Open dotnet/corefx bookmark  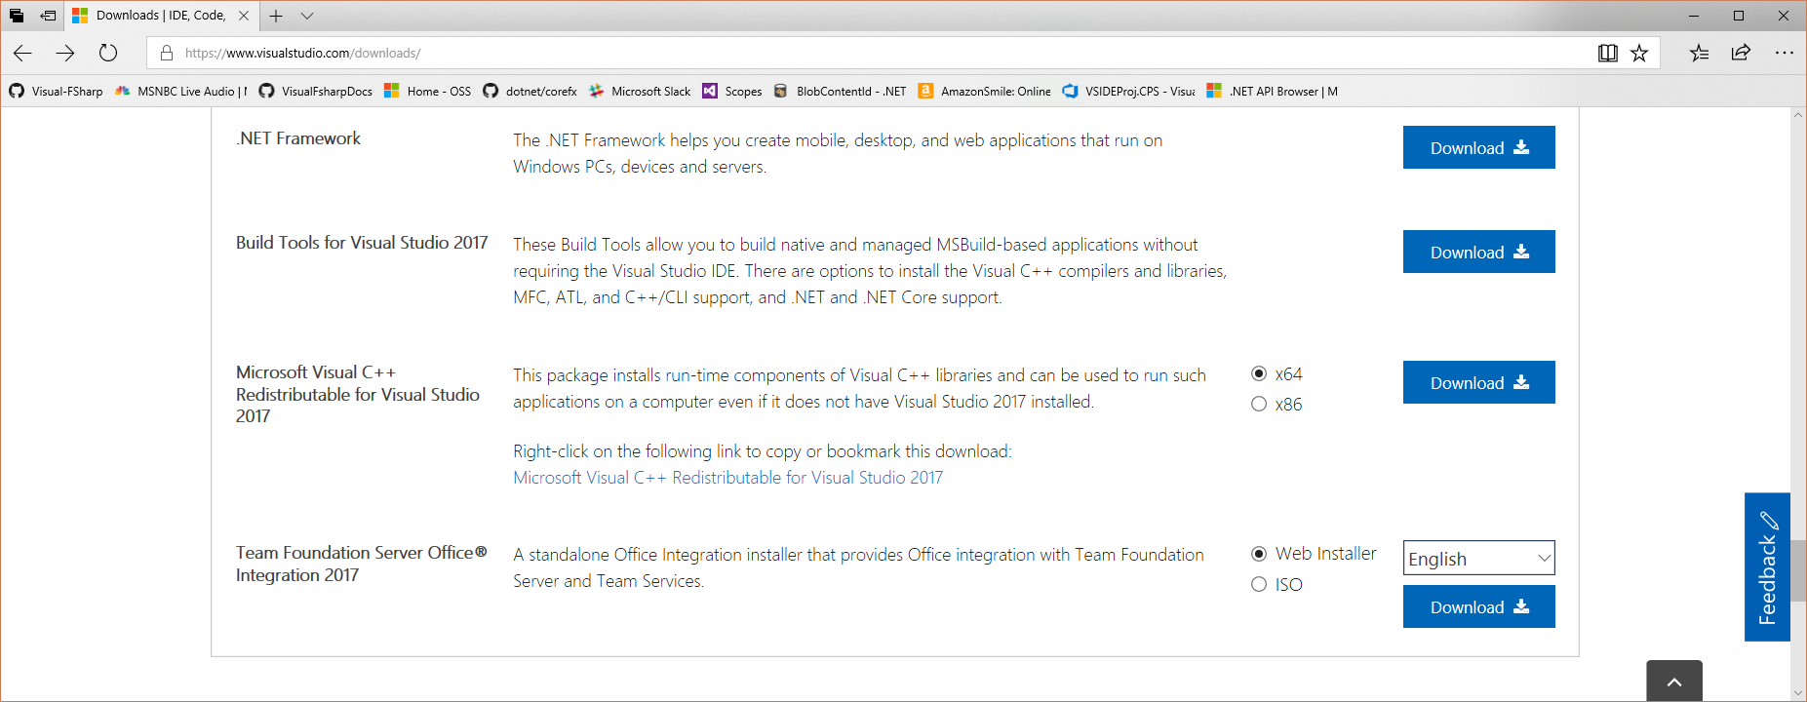click(x=530, y=91)
